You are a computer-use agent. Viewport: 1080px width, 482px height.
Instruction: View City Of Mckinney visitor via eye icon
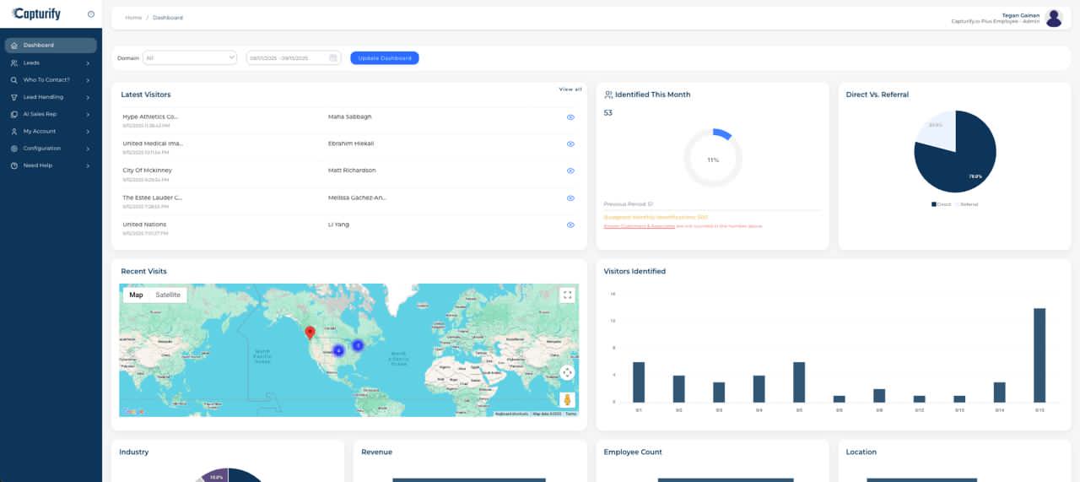[570, 171]
